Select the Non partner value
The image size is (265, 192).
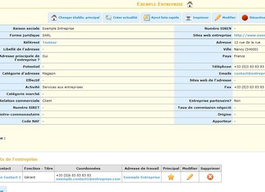click(237, 101)
